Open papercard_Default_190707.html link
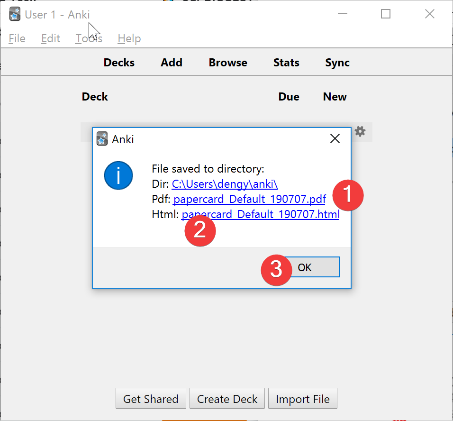The width and height of the screenshot is (453, 421). 260,214
